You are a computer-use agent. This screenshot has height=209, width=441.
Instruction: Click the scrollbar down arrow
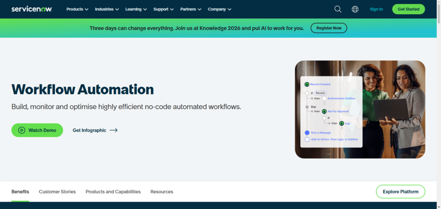(x=439, y=207)
